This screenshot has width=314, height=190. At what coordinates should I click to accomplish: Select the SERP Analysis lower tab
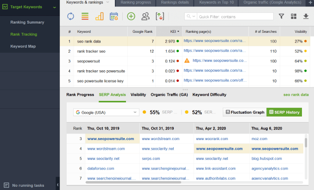(x=113, y=95)
